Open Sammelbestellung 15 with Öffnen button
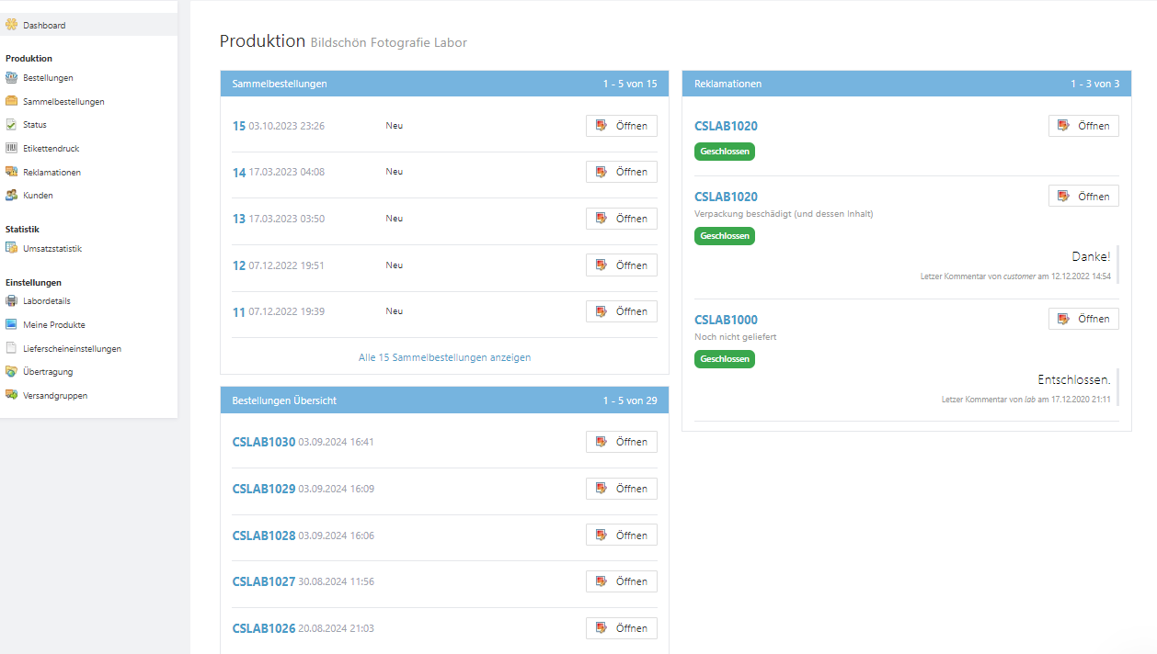1157x654 pixels. (x=622, y=126)
